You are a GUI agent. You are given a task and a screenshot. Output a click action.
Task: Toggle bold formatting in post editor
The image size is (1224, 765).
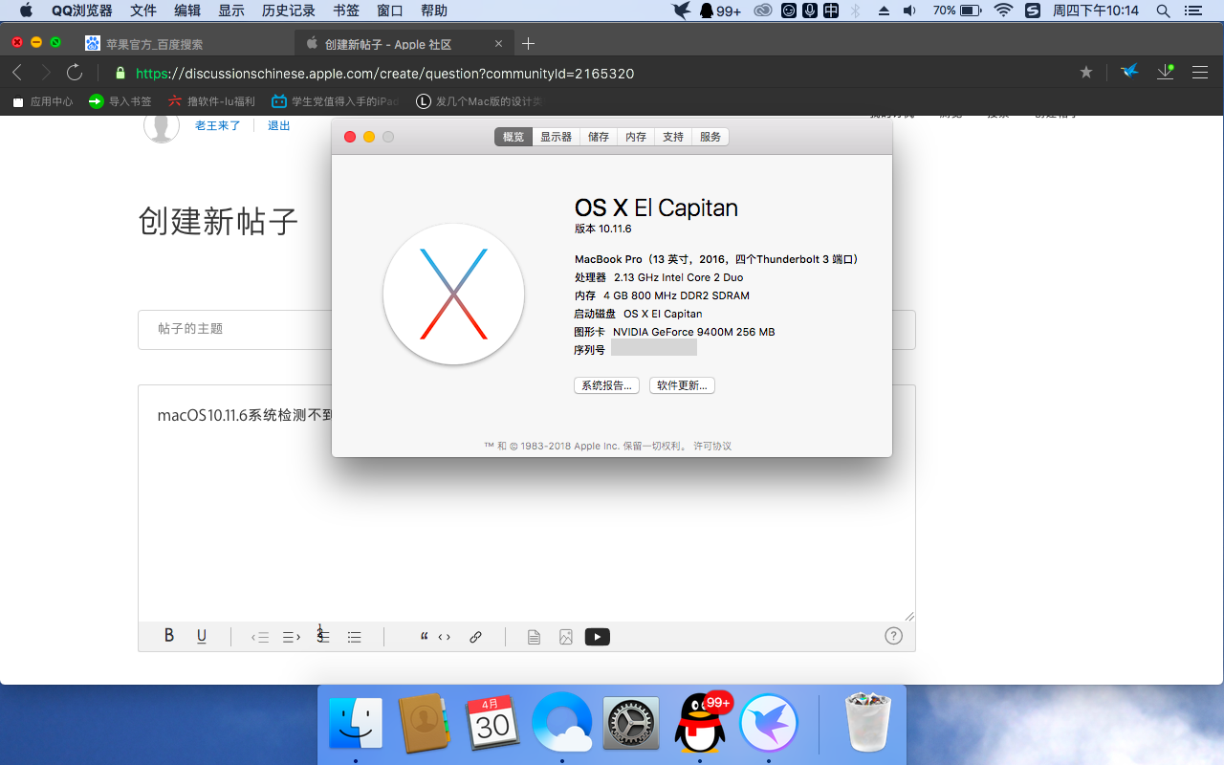click(169, 637)
